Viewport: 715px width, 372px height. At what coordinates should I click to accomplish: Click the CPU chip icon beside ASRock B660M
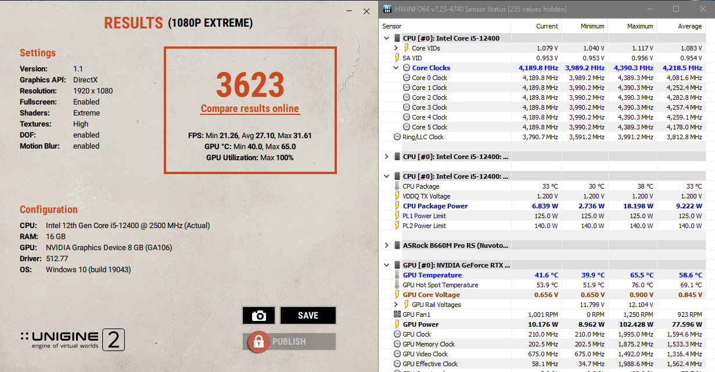pyautogui.click(x=397, y=245)
